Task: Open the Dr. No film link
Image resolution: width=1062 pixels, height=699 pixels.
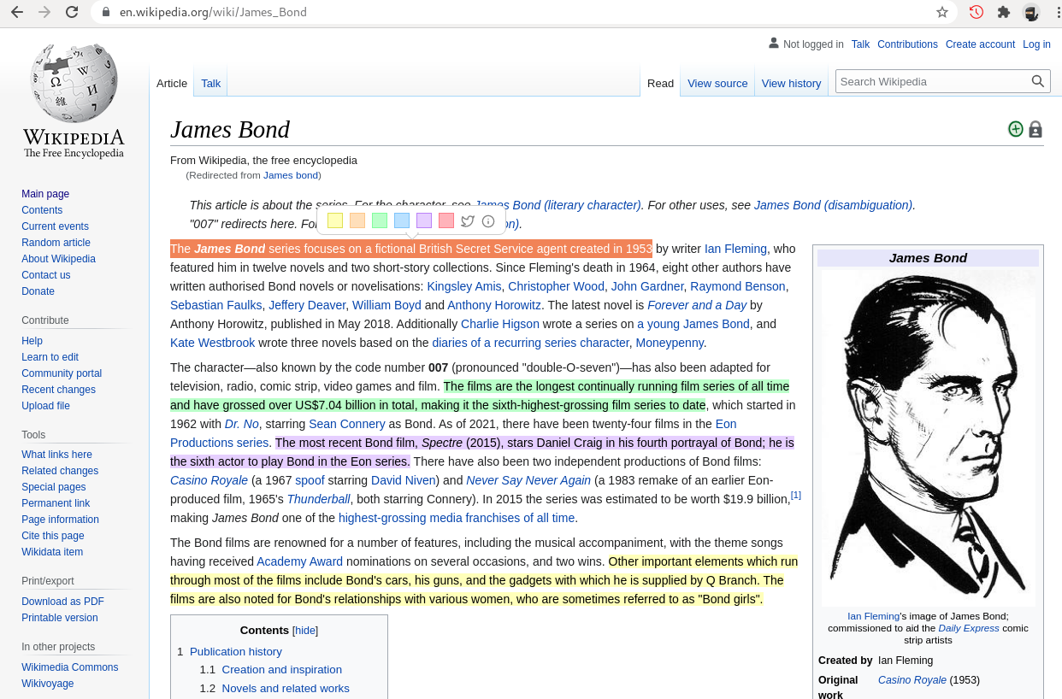Action: 241,424
